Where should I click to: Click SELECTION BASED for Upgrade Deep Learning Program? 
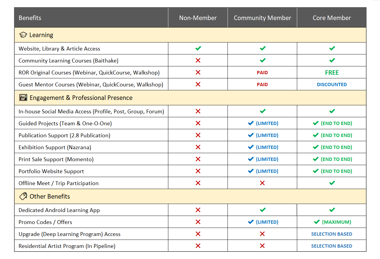332,234
